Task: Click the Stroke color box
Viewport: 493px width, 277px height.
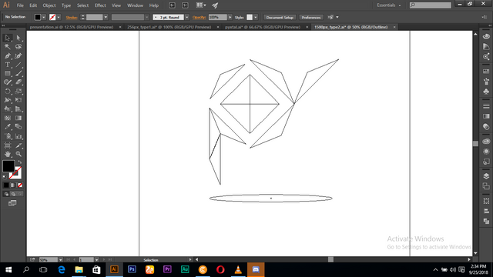Action: pos(15,173)
